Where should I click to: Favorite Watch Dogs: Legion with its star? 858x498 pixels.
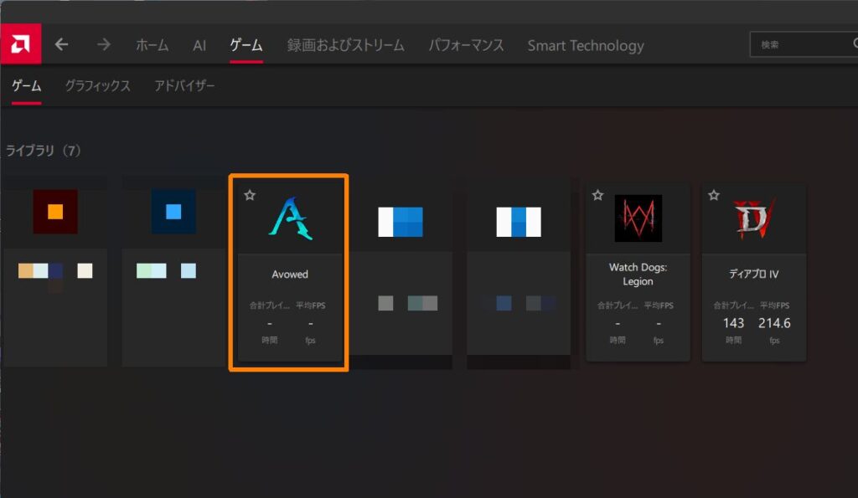click(598, 195)
